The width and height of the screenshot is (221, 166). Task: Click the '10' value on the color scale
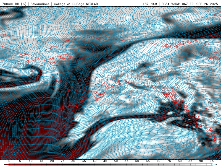[x=31, y=161]
